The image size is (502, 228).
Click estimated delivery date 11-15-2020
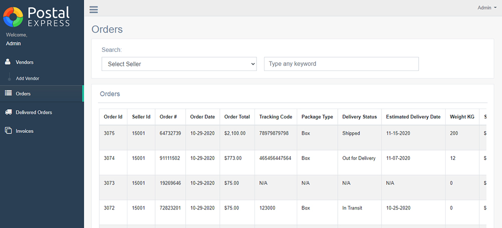398,133
